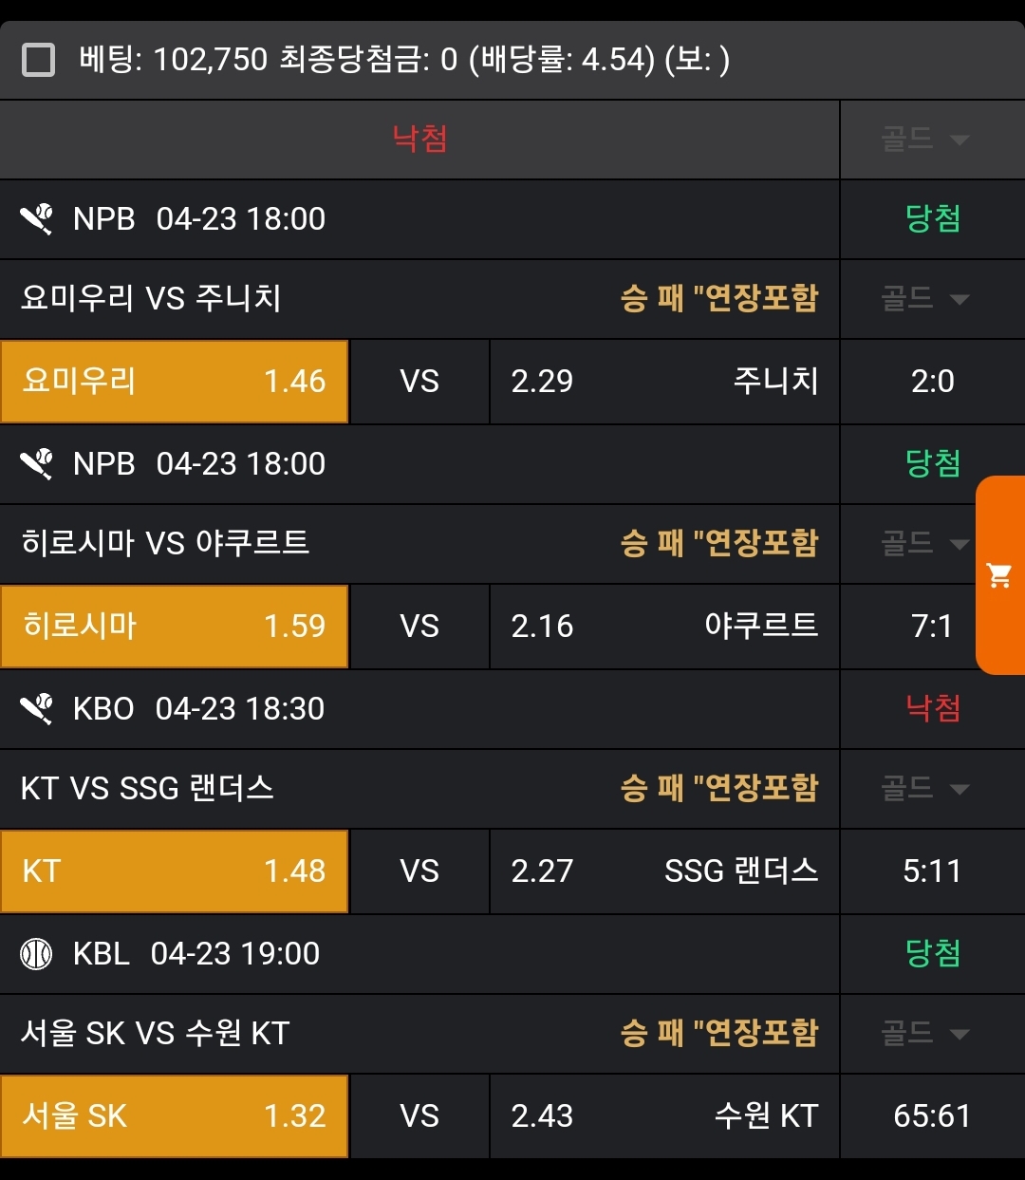Viewport: 1025px width, 1180px height.
Task: Click the 히로시마 VS 야쿠르트 match title
Action: [x=165, y=543]
